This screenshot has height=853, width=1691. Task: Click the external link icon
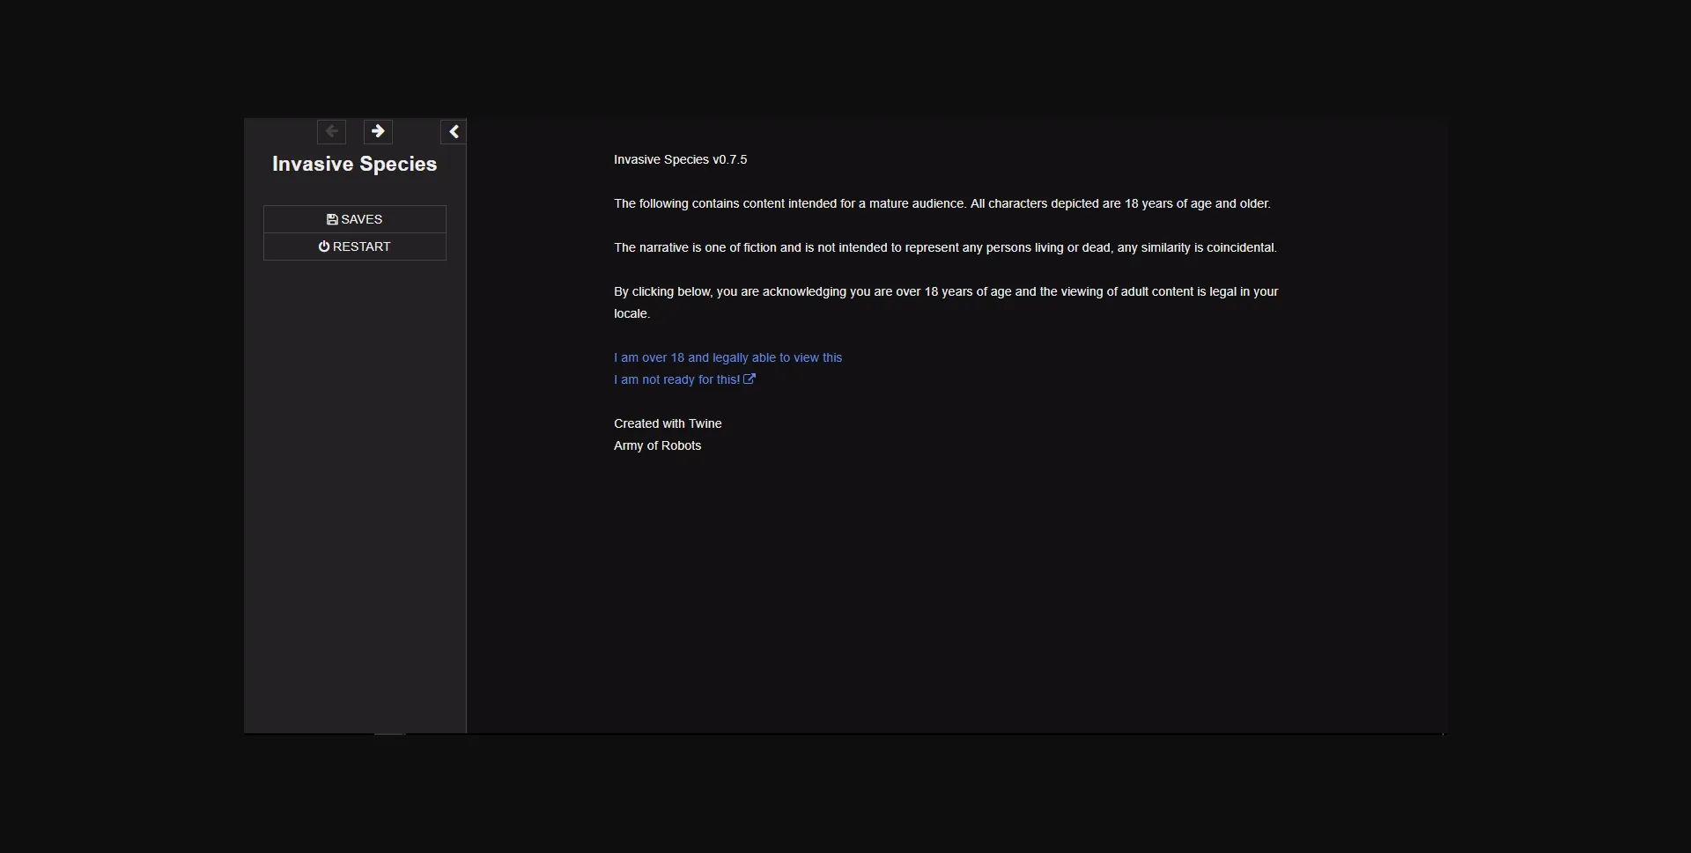tap(750, 379)
